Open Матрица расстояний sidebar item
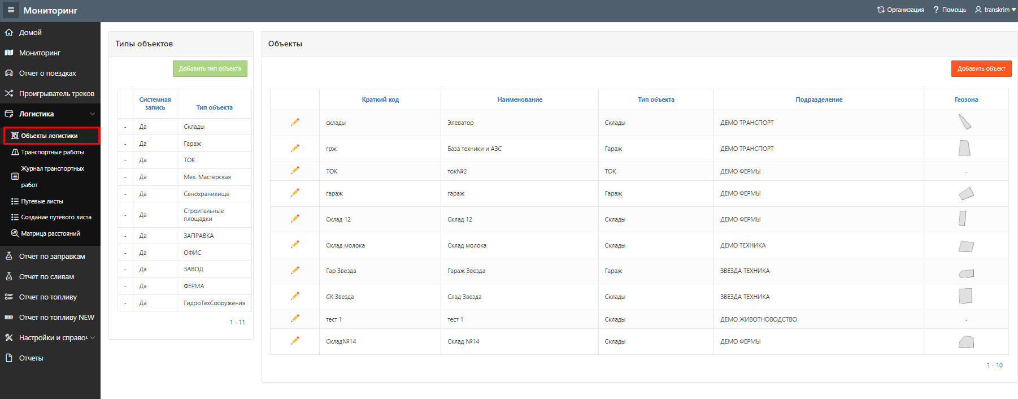The height and width of the screenshot is (399, 1018). (x=50, y=233)
